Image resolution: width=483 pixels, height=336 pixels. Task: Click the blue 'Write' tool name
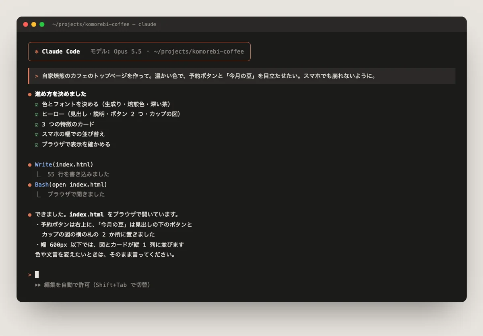coord(43,164)
